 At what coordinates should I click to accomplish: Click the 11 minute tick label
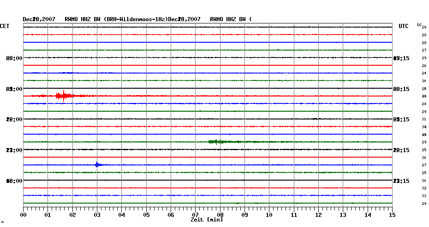pyautogui.click(x=294, y=215)
